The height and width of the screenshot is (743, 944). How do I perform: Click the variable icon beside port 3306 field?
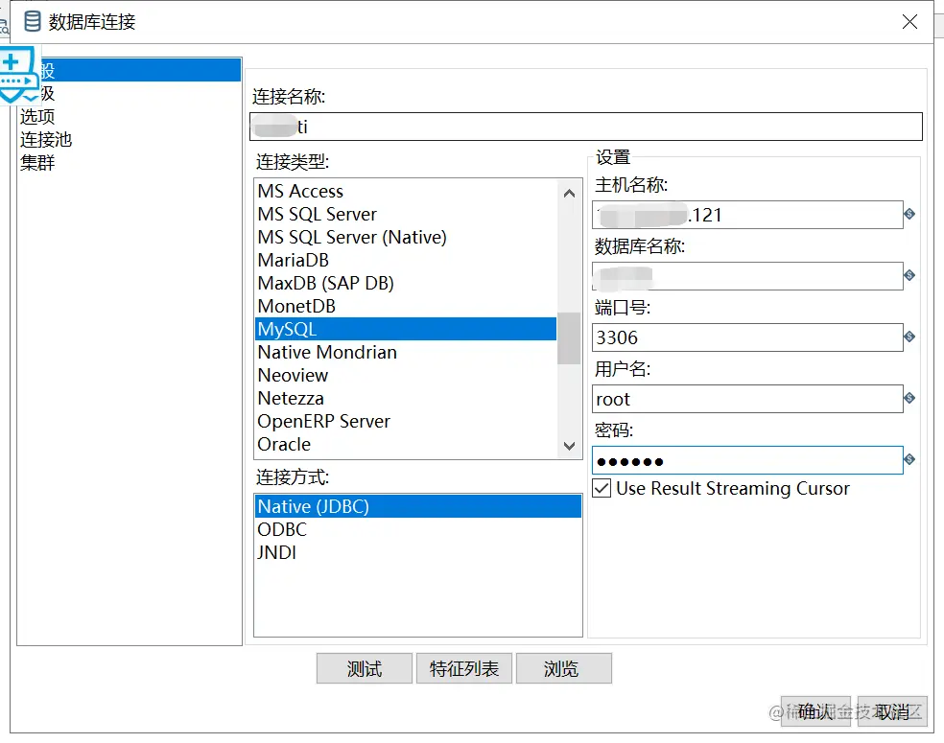click(909, 337)
